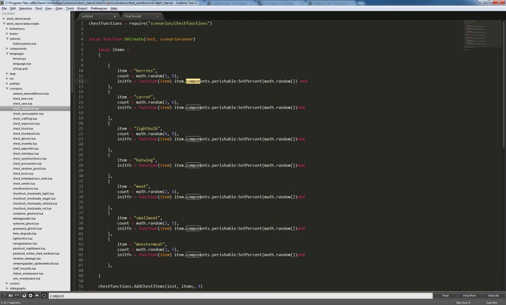
Task: Close the Find Results tab
Action: point(158,16)
